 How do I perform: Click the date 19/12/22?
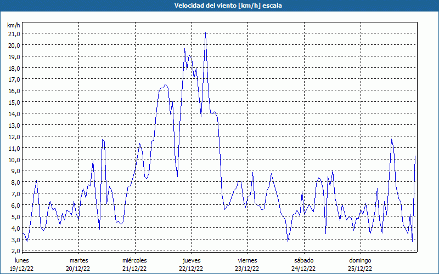[x=21, y=269]
